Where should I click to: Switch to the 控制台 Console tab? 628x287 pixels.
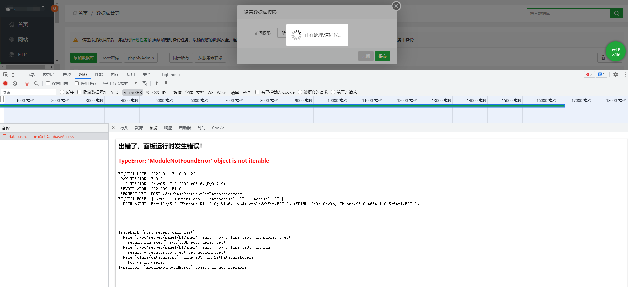(49, 75)
